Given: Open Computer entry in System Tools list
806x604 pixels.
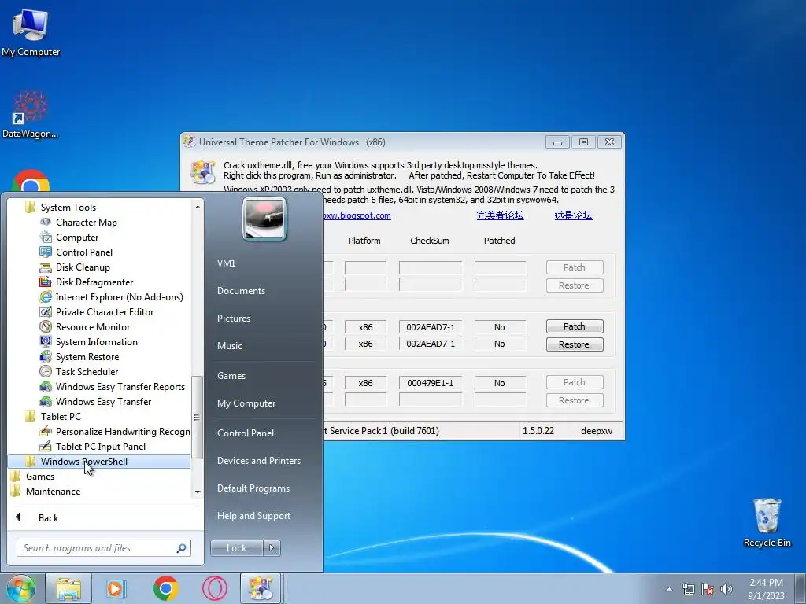Looking at the screenshot, I should point(77,238).
